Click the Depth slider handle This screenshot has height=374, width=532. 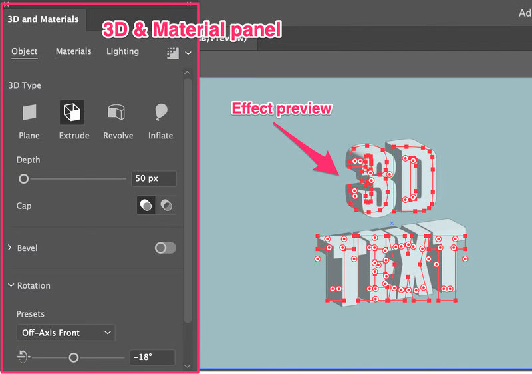pyautogui.click(x=24, y=178)
